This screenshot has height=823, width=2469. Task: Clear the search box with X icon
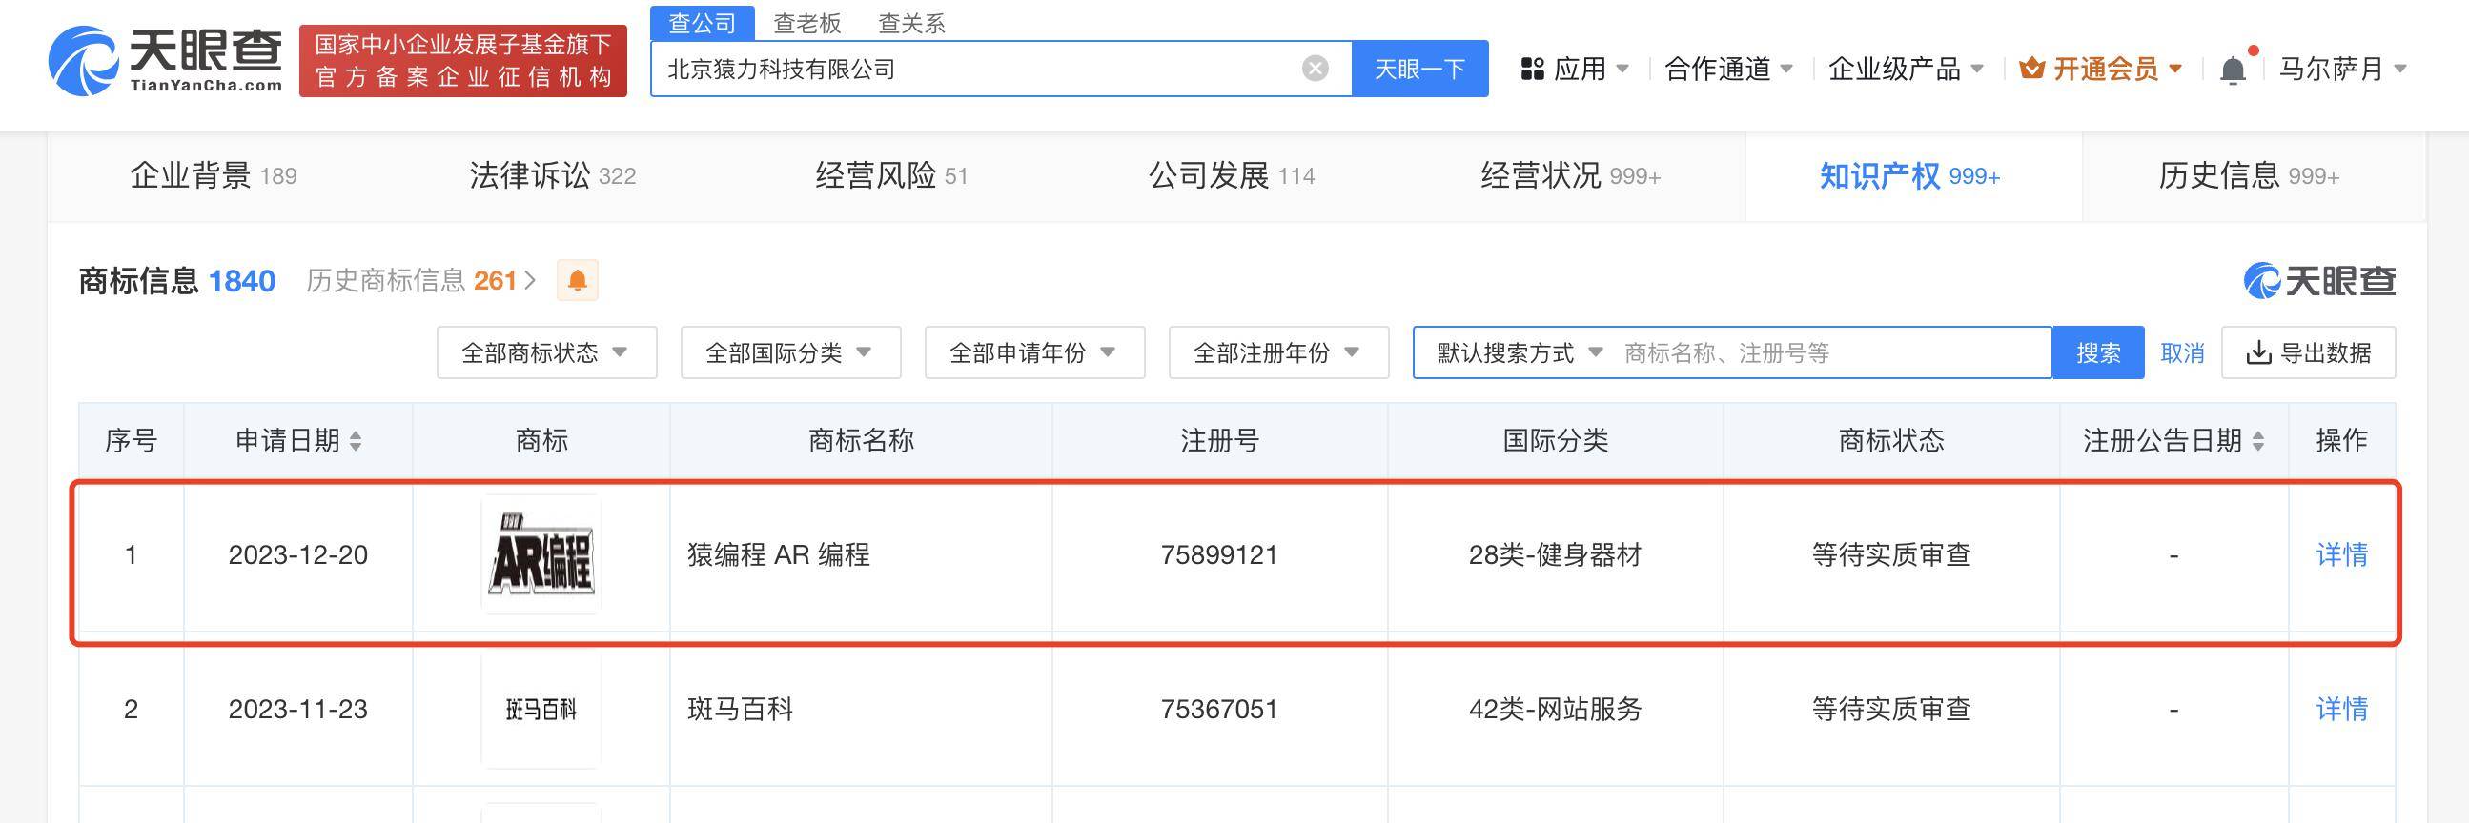coord(1315,68)
